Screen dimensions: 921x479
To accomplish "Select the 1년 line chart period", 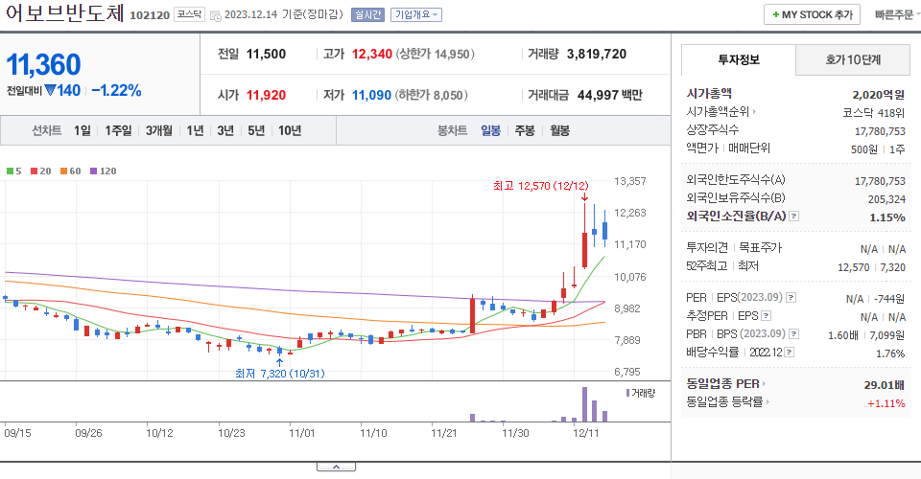I will point(195,130).
